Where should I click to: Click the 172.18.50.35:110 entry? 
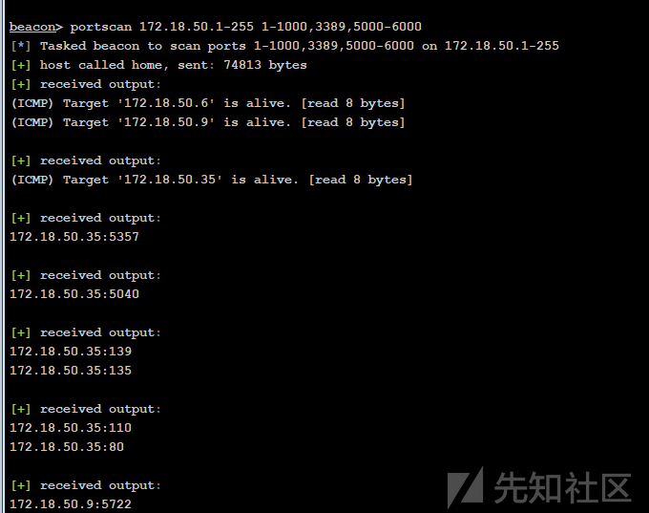point(71,427)
